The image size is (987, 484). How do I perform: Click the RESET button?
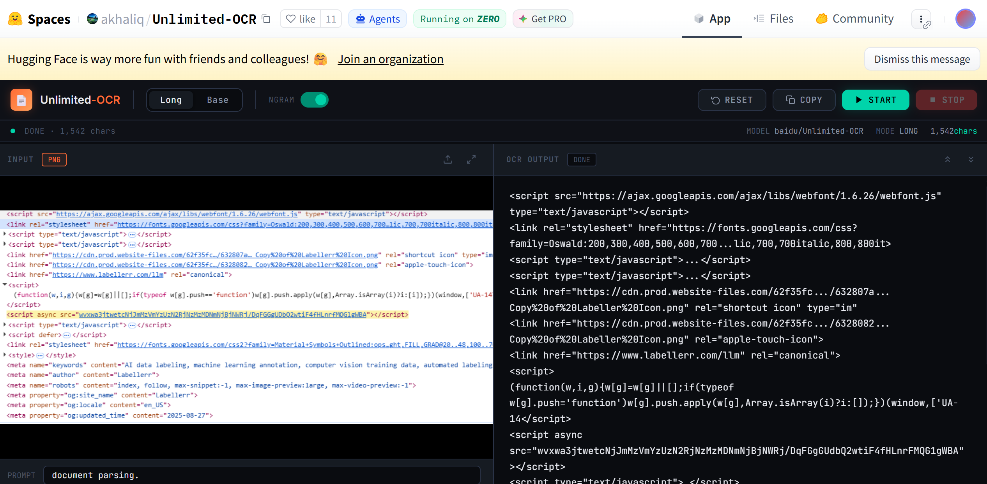pos(732,100)
